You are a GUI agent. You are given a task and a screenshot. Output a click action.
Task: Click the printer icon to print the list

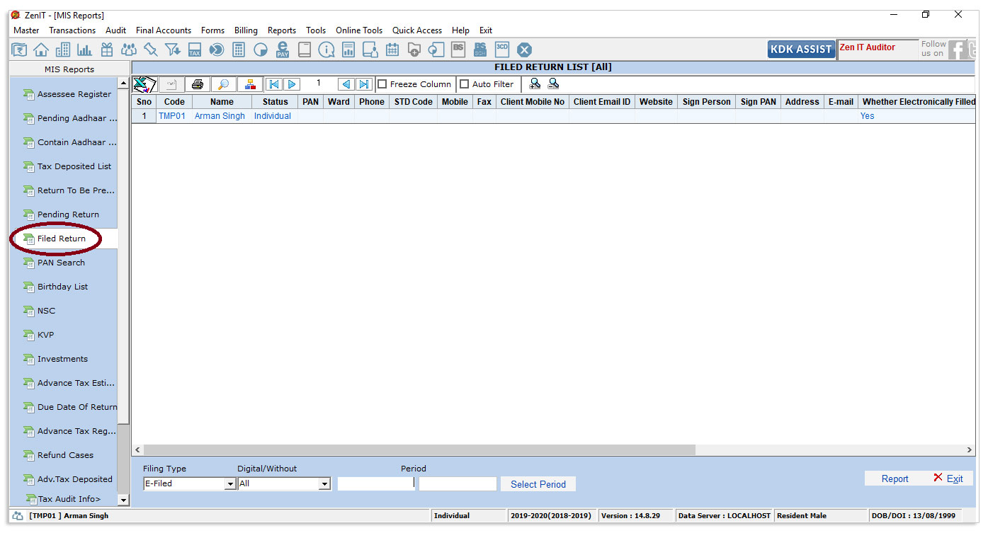(x=198, y=84)
